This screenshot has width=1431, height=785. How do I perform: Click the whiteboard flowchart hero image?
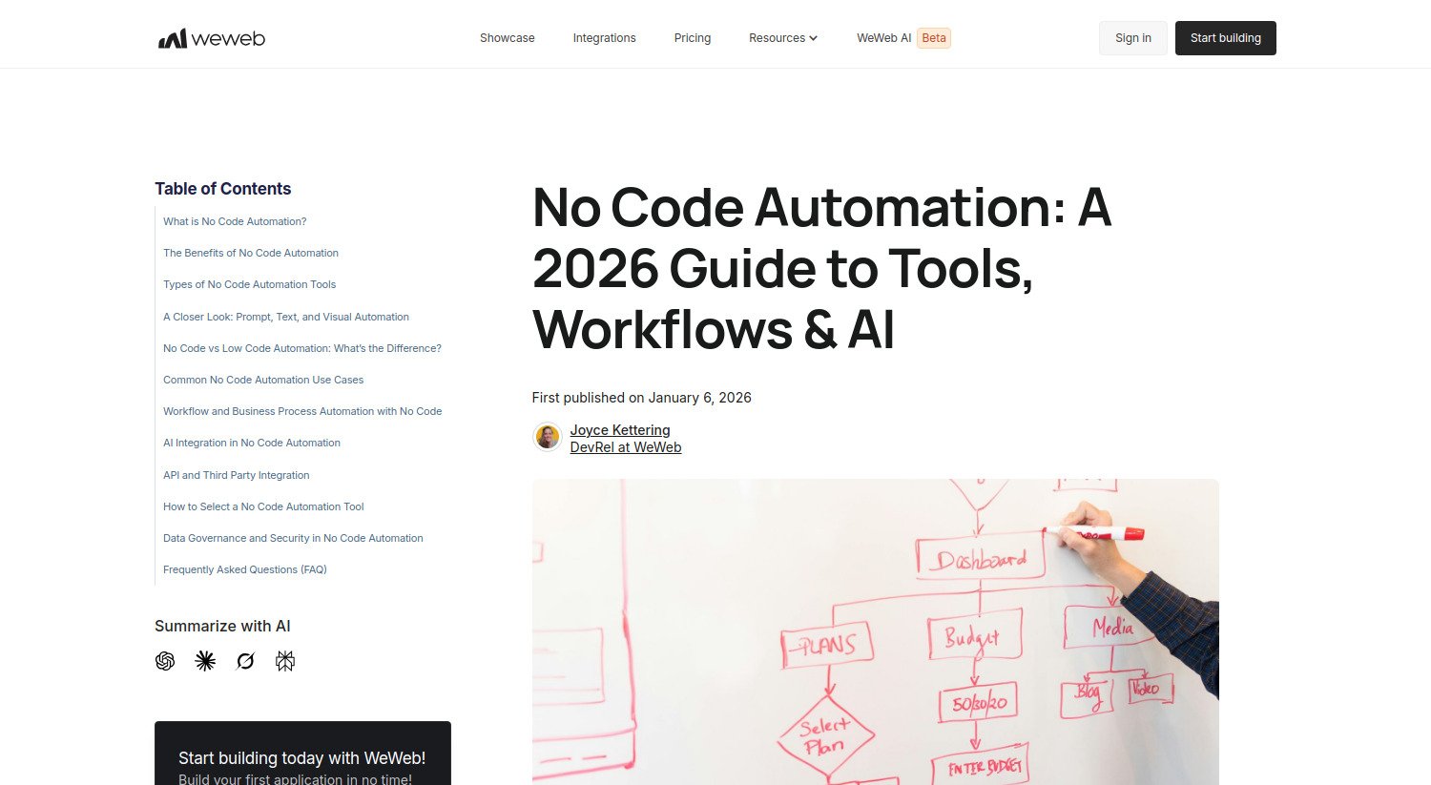pos(876,631)
